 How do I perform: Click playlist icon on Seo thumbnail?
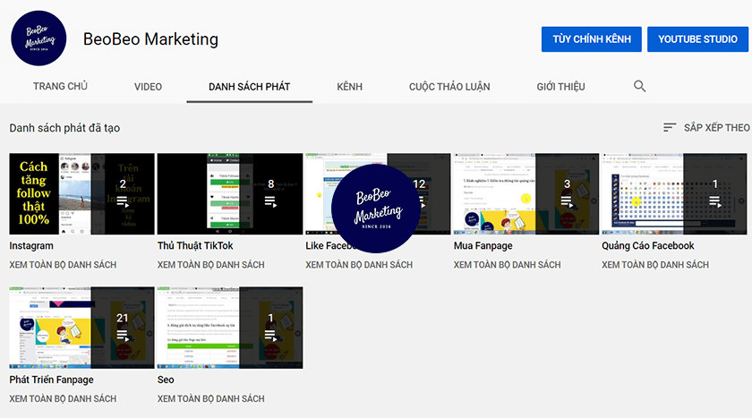click(x=270, y=337)
